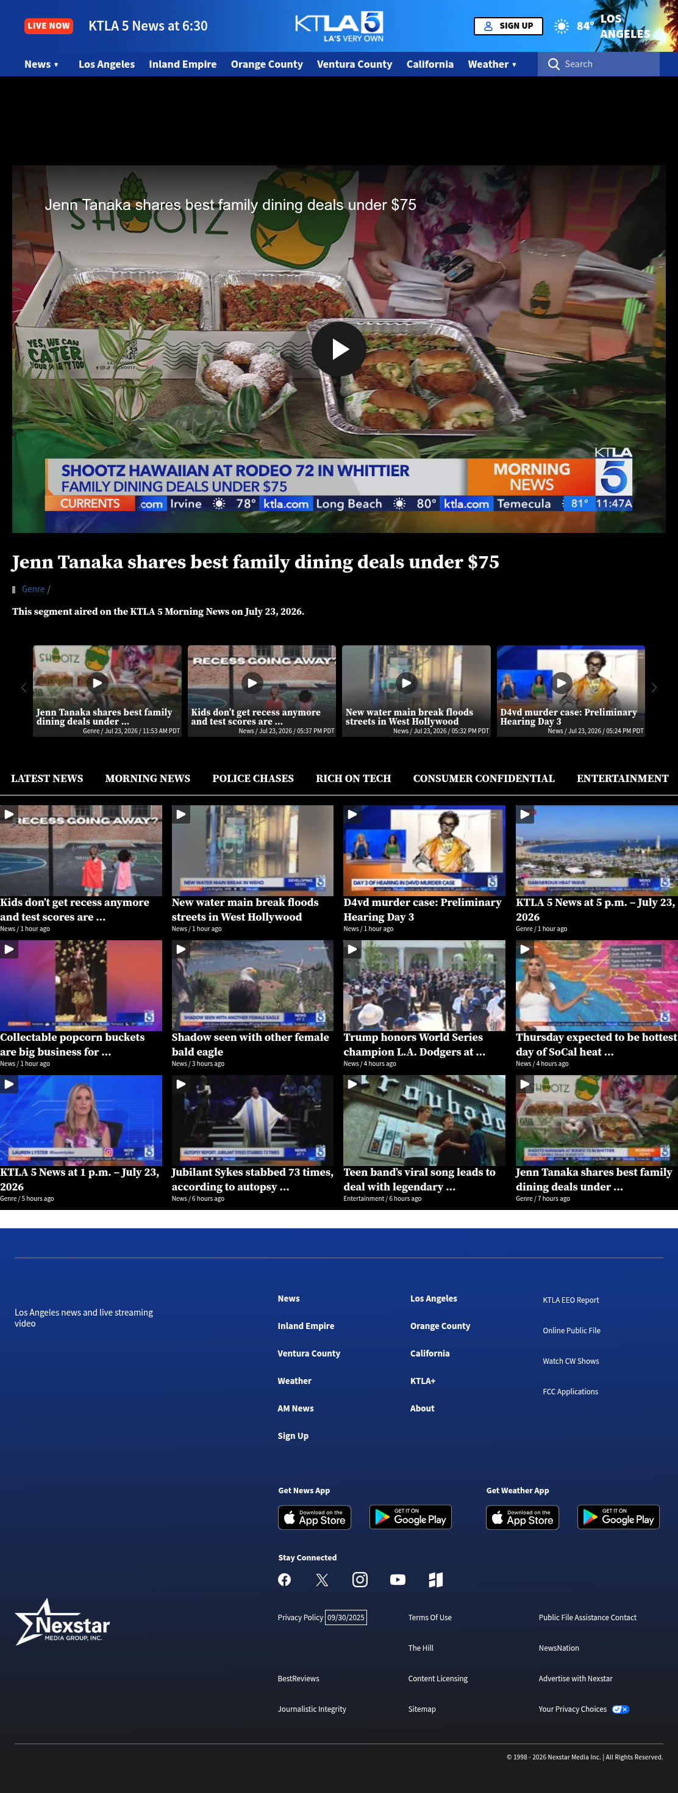Open Inland Empire in the nav bar
This screenshot has height=1793, width=678.
pos(183,64)
